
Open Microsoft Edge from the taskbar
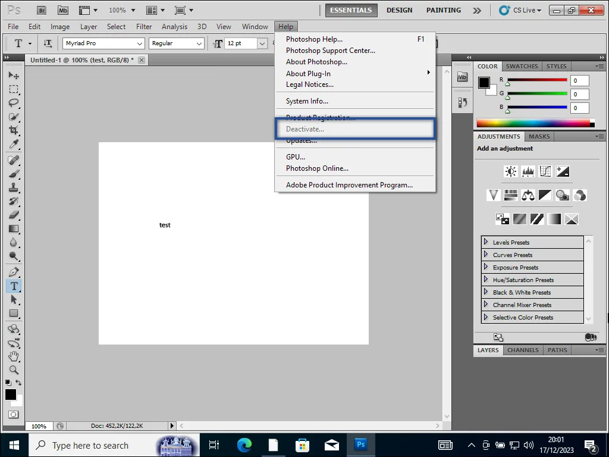(244, 445)
